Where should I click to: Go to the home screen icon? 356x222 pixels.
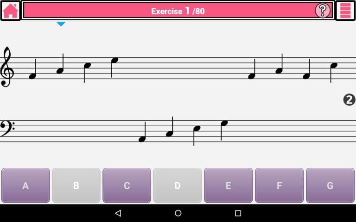[11, 11]
